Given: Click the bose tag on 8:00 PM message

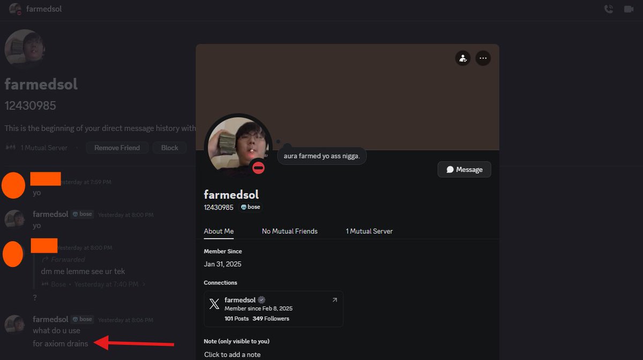Looking at the screenshot, I should click(83, 214).
